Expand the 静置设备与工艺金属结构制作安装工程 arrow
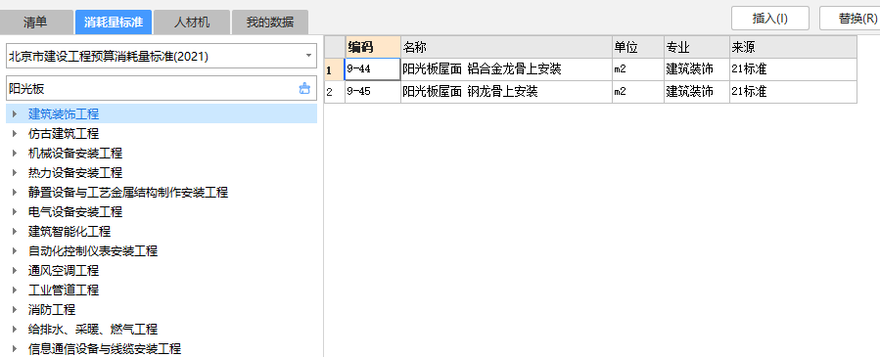This screenshot has width=880, height=357. point(15,193)
